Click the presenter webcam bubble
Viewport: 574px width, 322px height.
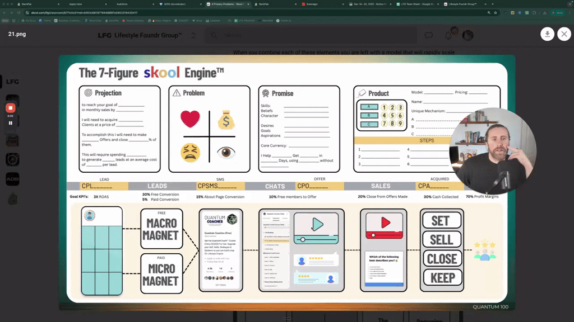(493, 151)
